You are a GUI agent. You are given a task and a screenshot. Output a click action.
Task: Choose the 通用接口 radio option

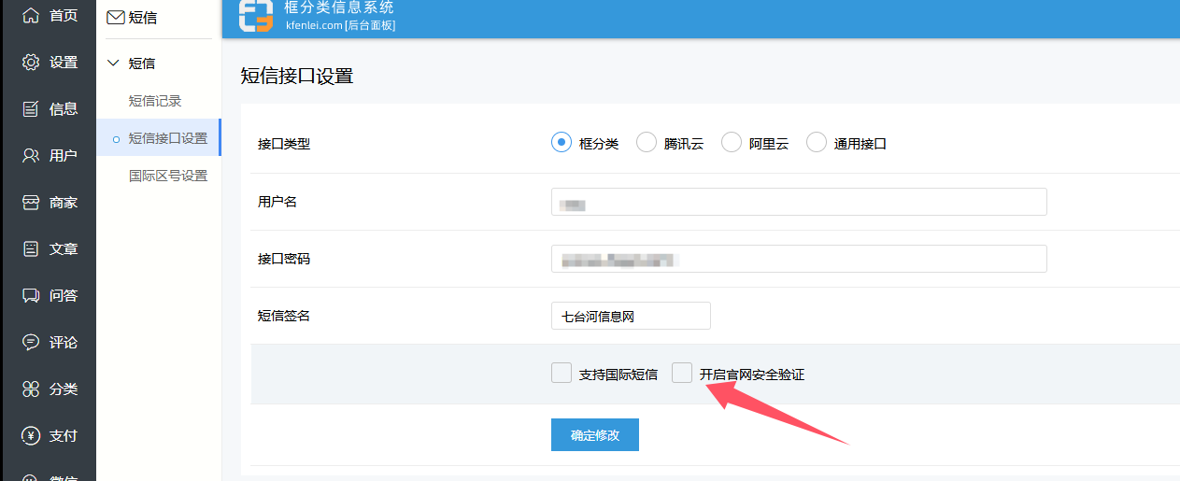pos(817,143)
